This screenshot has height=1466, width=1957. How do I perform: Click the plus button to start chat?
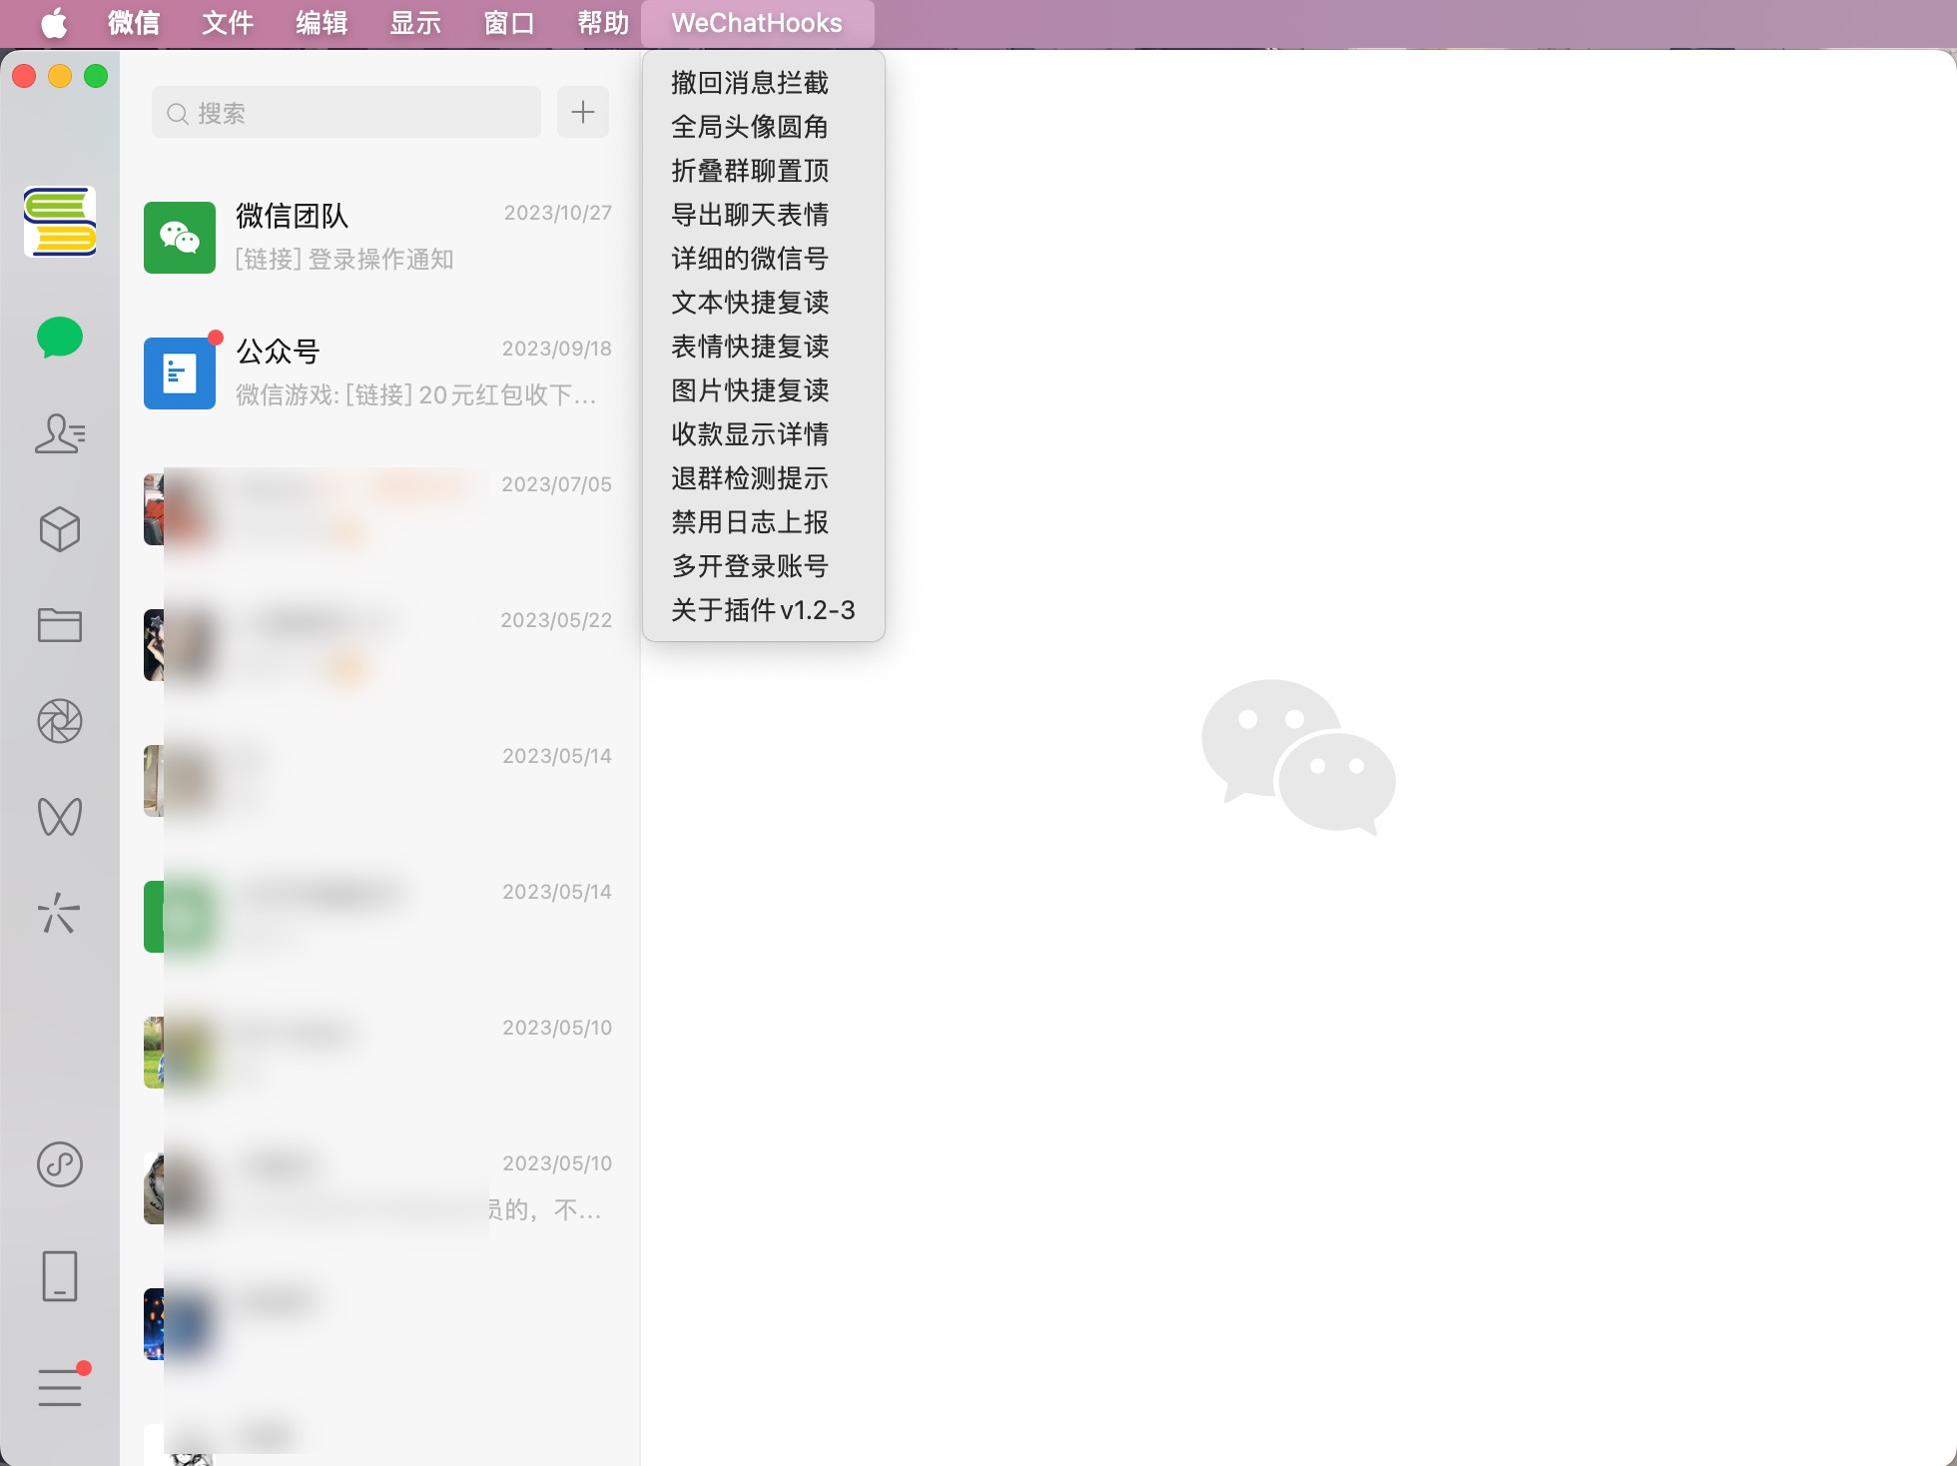tap(583, 112)
